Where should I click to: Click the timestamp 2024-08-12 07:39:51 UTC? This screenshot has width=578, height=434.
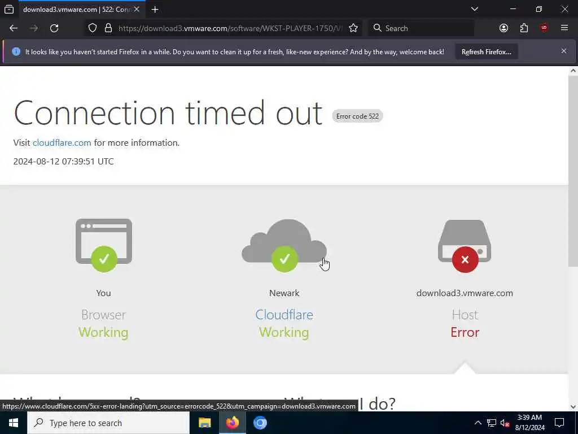(x=63, y=162)
